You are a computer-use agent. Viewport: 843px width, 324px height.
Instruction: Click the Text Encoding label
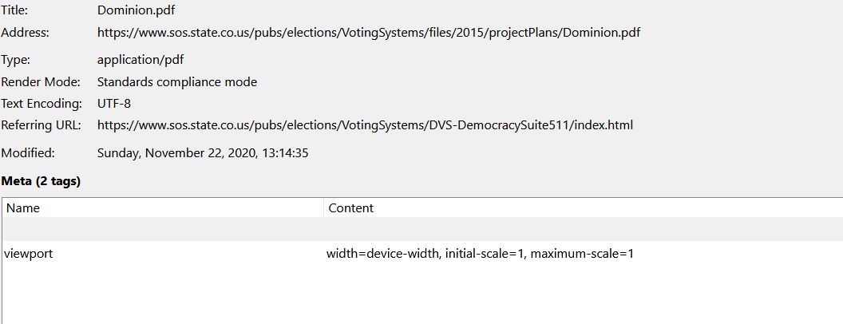(42, 103)
